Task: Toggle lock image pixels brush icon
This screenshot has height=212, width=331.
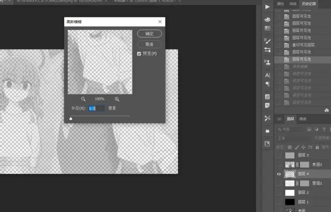Action: coord(297,147)
